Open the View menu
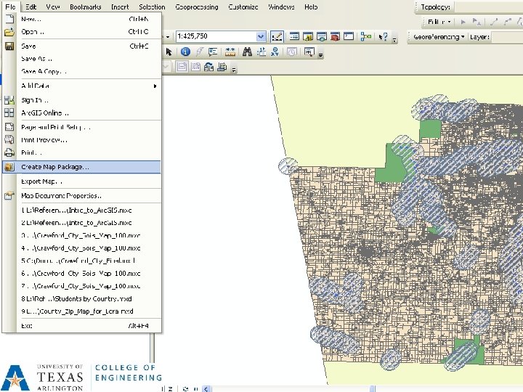Viewport: 523px width, 392px height. tap(53, 7)
